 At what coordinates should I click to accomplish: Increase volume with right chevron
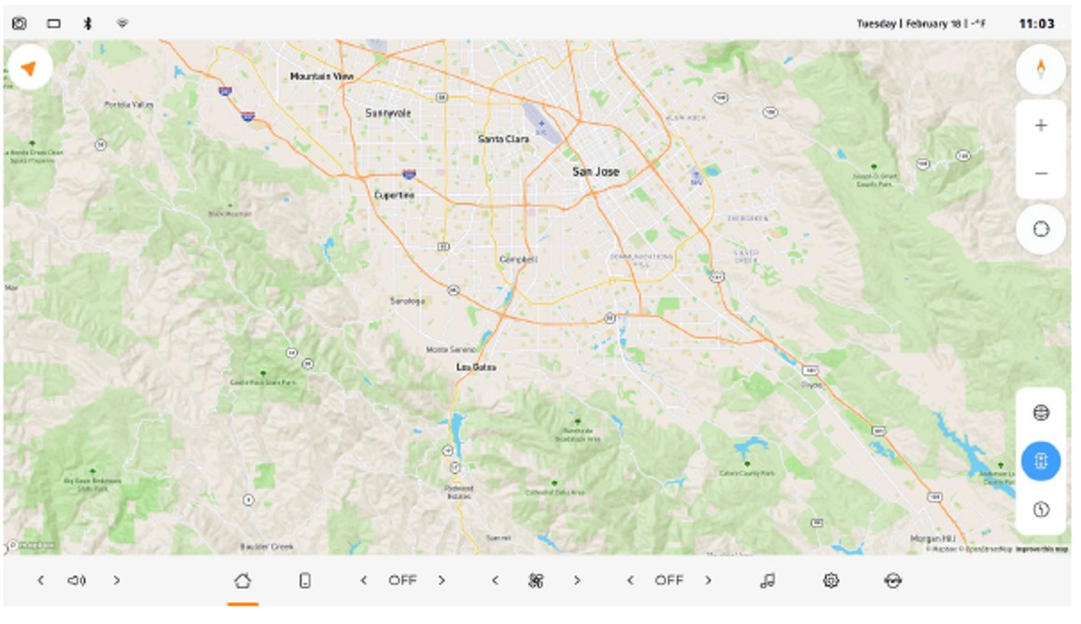point(117,580)
